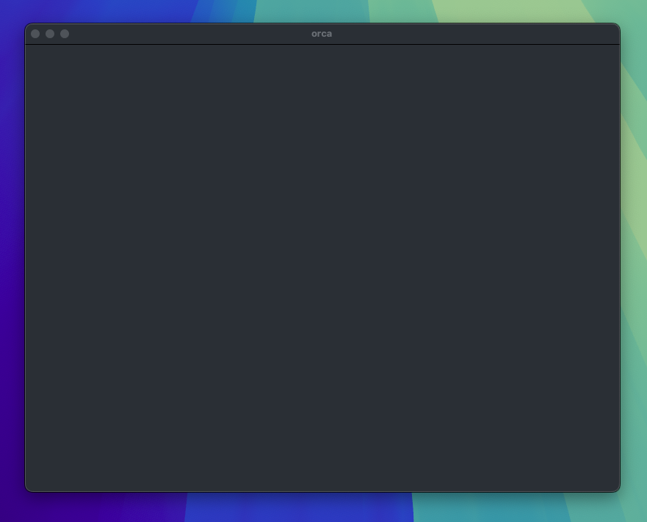Click the window's bottom-right resize corner
Image resolution: width=647 pixels, height=522 pixels.
coord(618,490)
